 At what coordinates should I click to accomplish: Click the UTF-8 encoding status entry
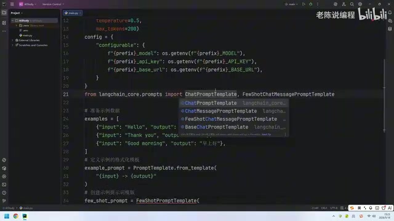[x=334, y=208]
